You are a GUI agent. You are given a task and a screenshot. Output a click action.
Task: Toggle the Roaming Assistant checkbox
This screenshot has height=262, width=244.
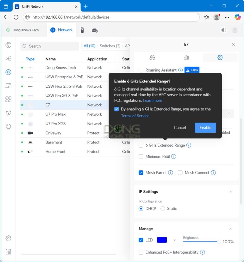coord(141,70)
